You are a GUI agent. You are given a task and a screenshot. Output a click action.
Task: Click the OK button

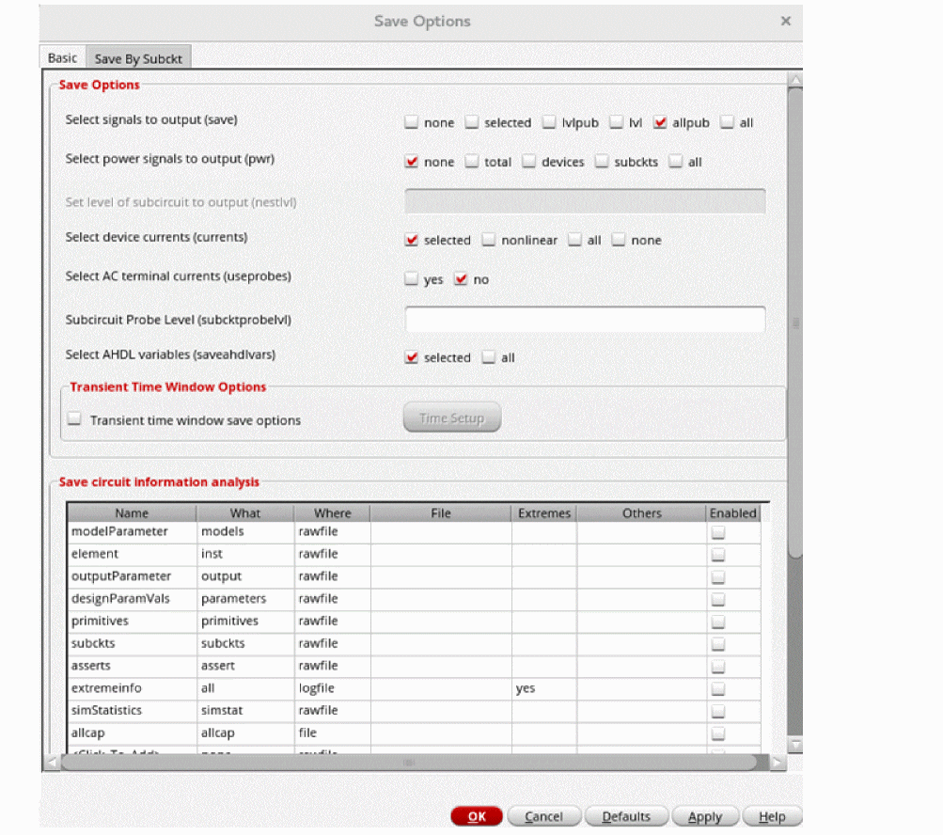click(477, 816)
